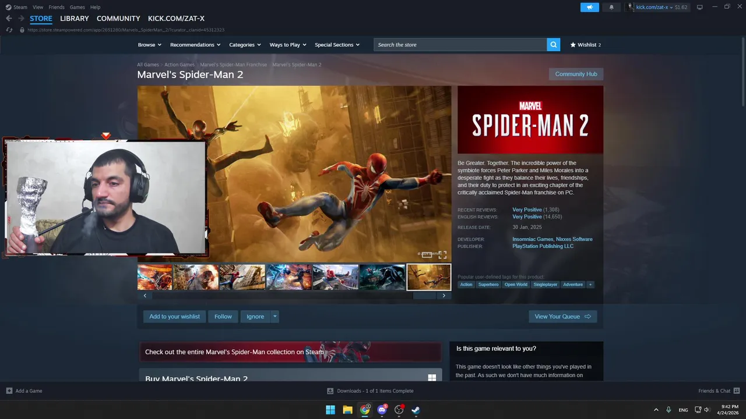Viewport: 746px width, 419px height.
Task: Open Discord from the taskbar
Action: coord(382,410)
